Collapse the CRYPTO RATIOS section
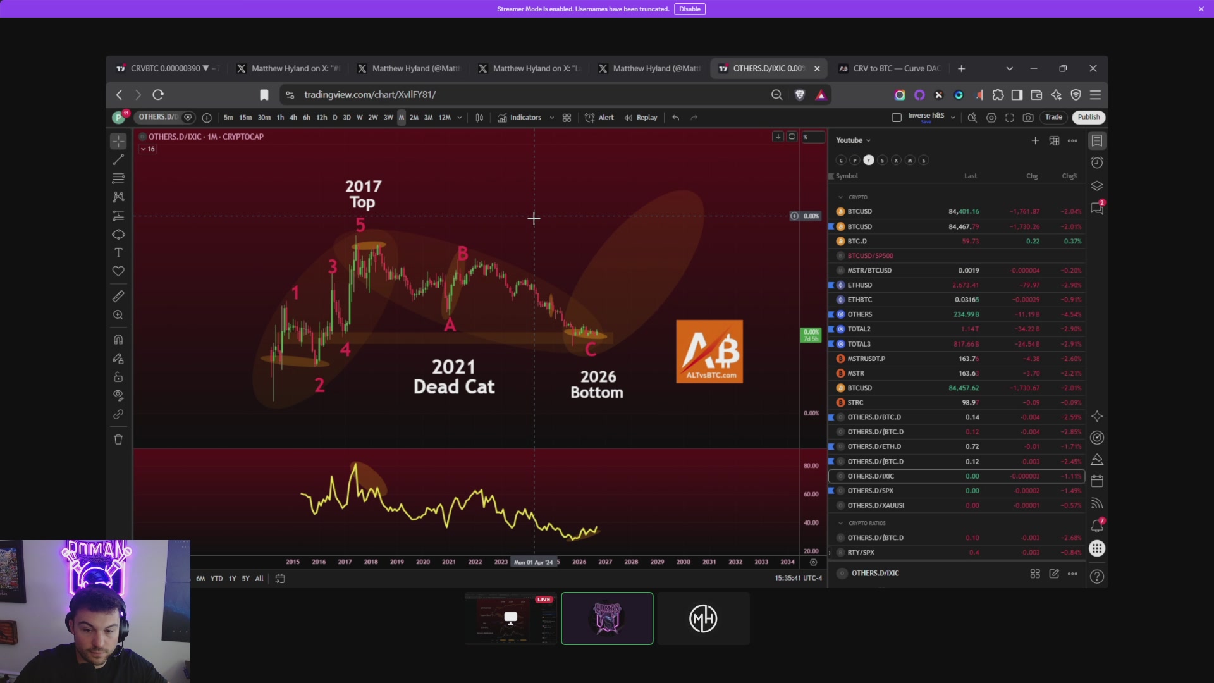 click(x=840, y=523)
